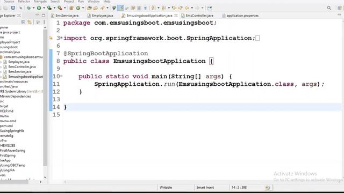Image resolution: width=344 pixels, height=193 pixels.
Task: Open the External Tools dropdown arrow
Action: 65,8
